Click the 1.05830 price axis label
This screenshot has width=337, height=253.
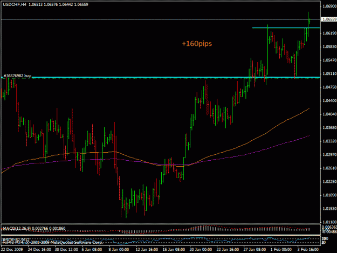coord(329,46)
